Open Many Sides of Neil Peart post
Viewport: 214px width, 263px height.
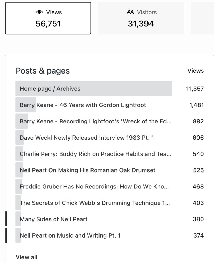click(x=53, y=219)
